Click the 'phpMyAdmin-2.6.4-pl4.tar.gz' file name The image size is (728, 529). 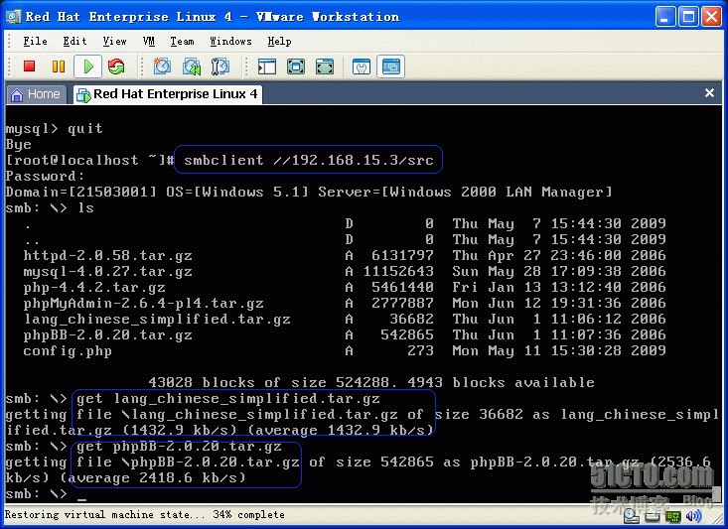pos(143,303)
